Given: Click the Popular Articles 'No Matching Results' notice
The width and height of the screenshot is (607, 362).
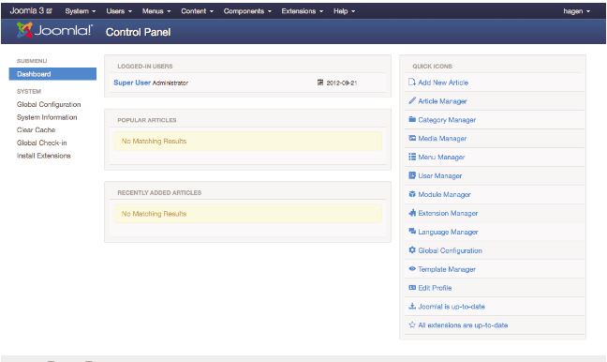Looking at the screenshot, I should pos(247,141).
